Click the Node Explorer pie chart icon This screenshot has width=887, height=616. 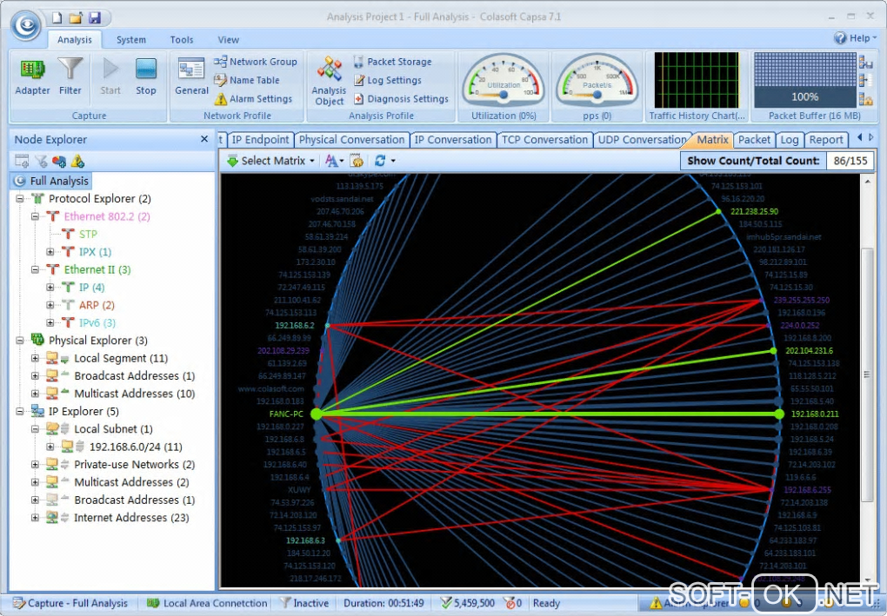point(59,161)
